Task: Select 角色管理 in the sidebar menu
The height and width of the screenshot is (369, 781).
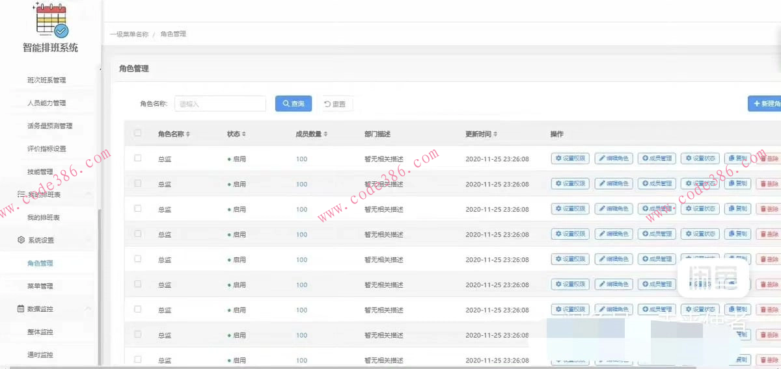Action: pos(40,263)
